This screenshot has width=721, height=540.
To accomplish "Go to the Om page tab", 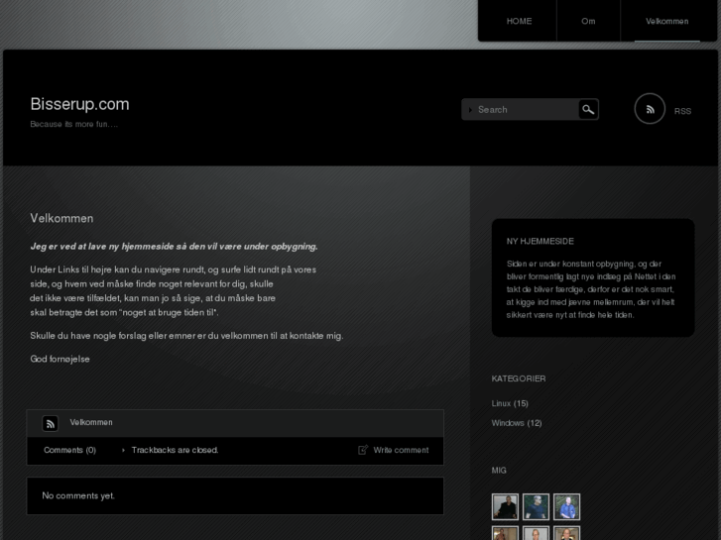I will (x=588, y=21).
